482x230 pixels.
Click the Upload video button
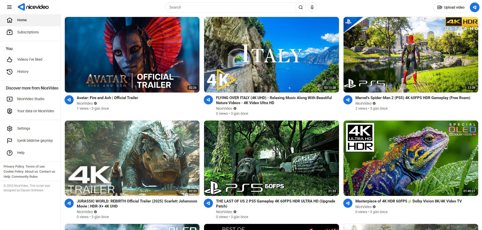point(451,7)
